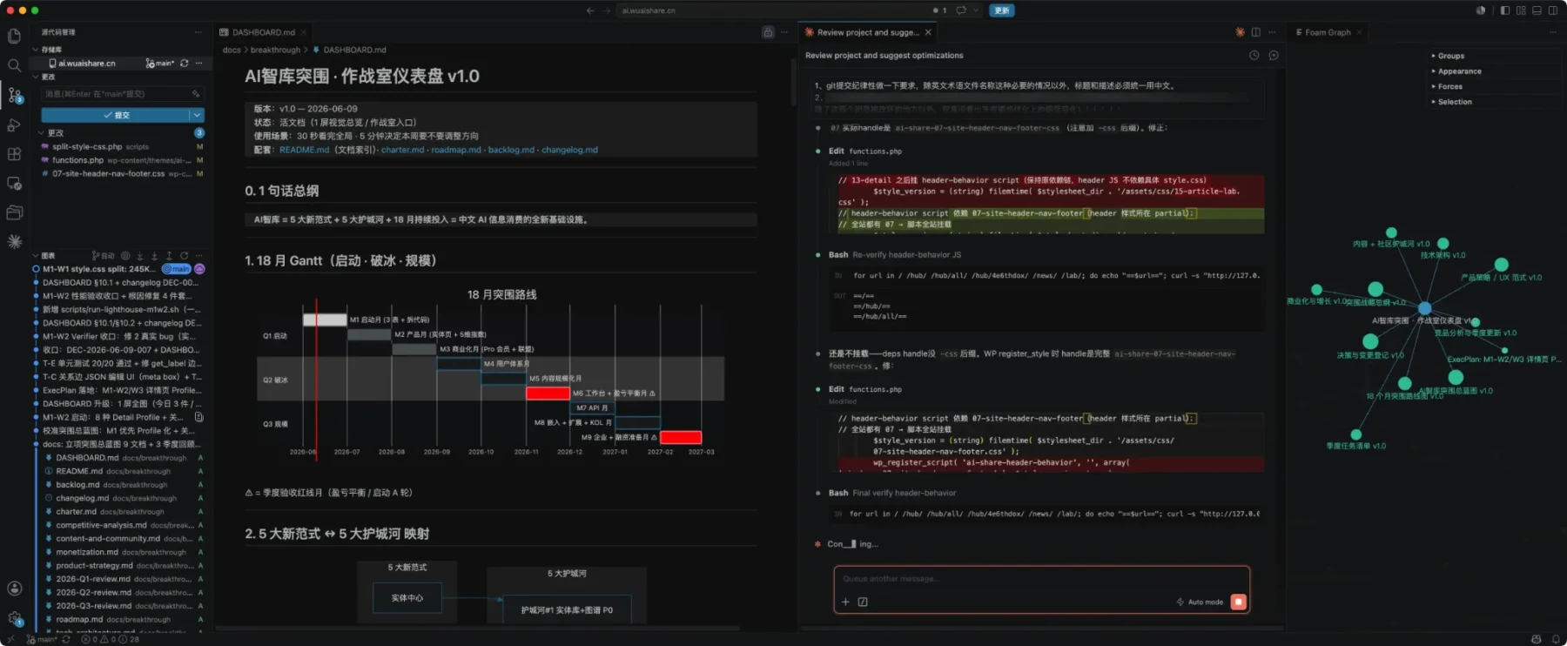The width and height of the screenshot is (1567, 646).
Task: Open the Search view in the activity bar
Action: point(14,65)
